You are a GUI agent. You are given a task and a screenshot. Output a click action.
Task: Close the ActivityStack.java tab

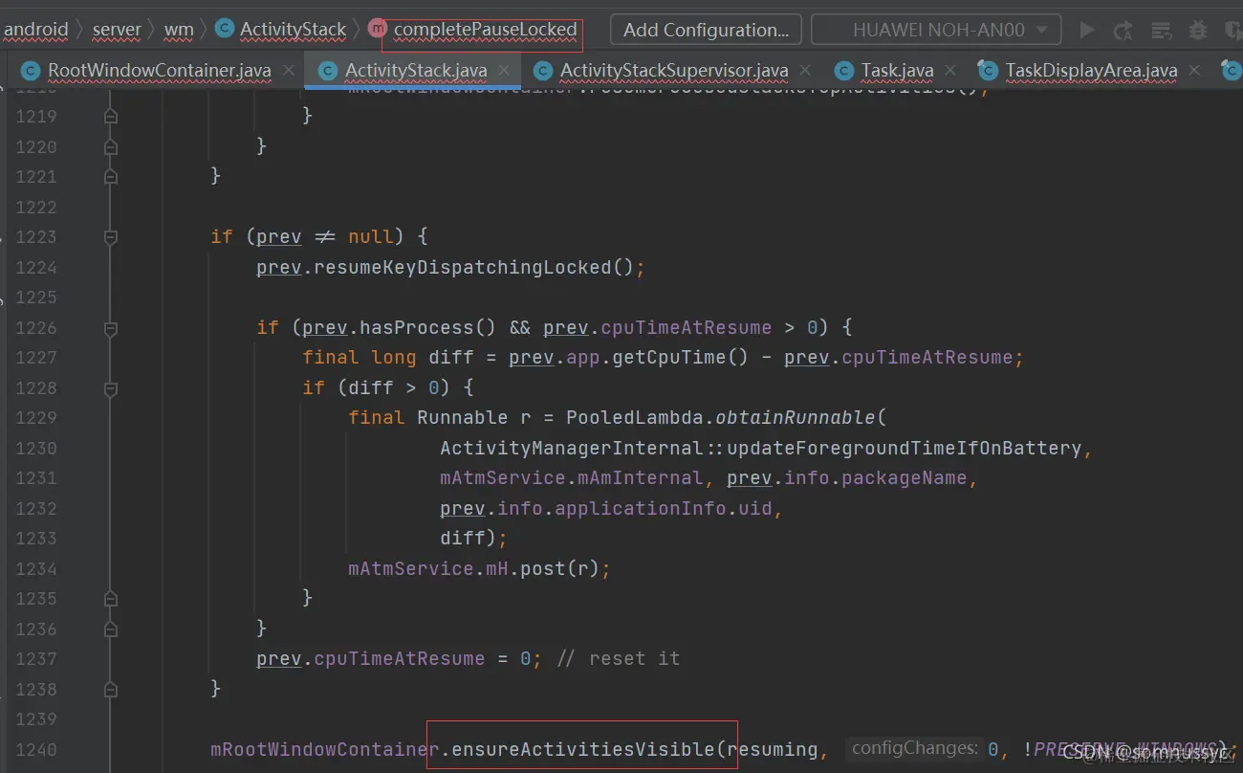pyautogui.click(x=504, y=71)
